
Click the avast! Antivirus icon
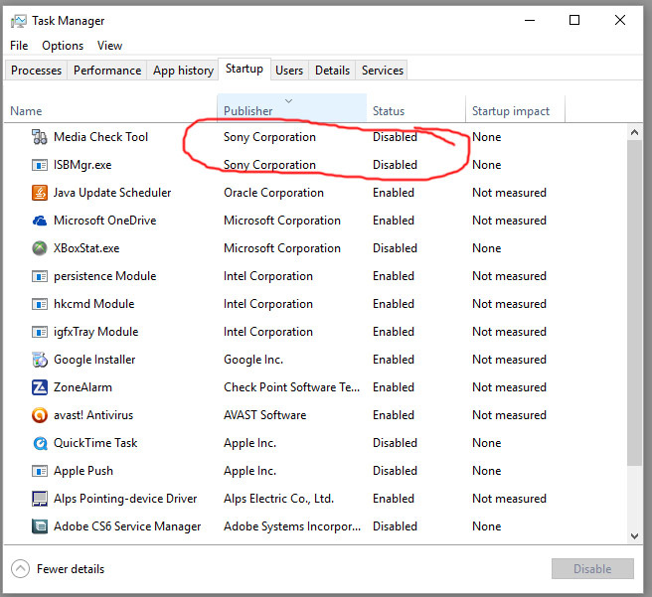click(x=40, y=415)
